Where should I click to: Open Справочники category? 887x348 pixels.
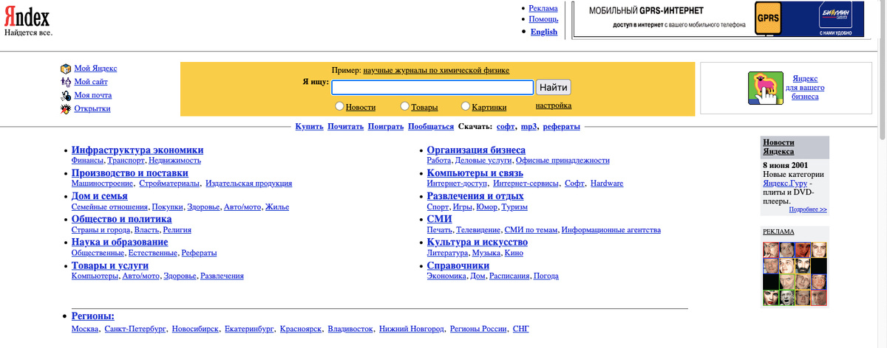[458, 265]
